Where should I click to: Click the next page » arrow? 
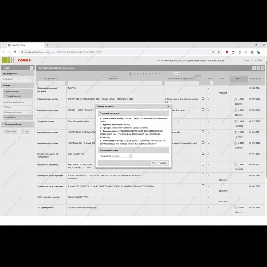[164, 74]
